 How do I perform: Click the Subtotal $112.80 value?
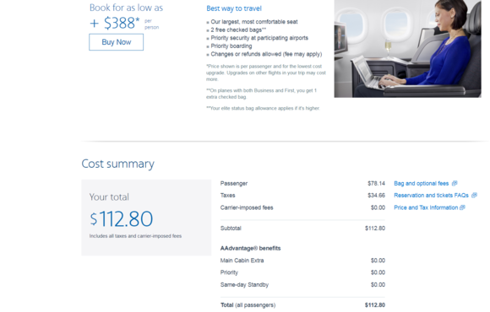375,228
